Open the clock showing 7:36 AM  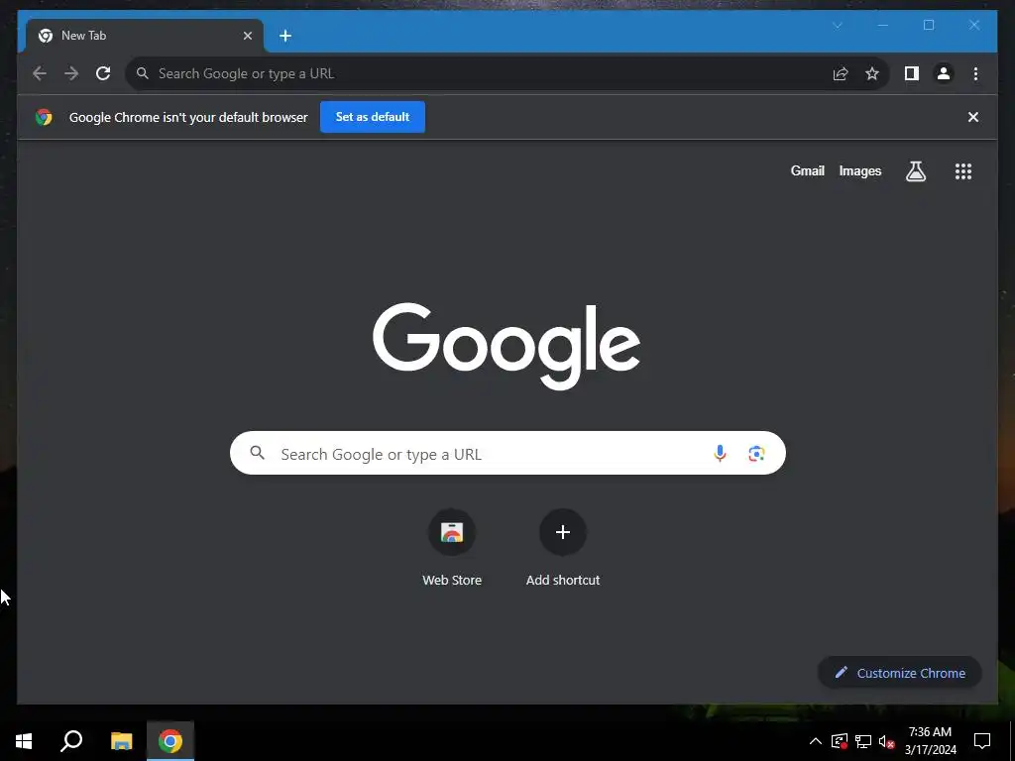coord(930,741)
